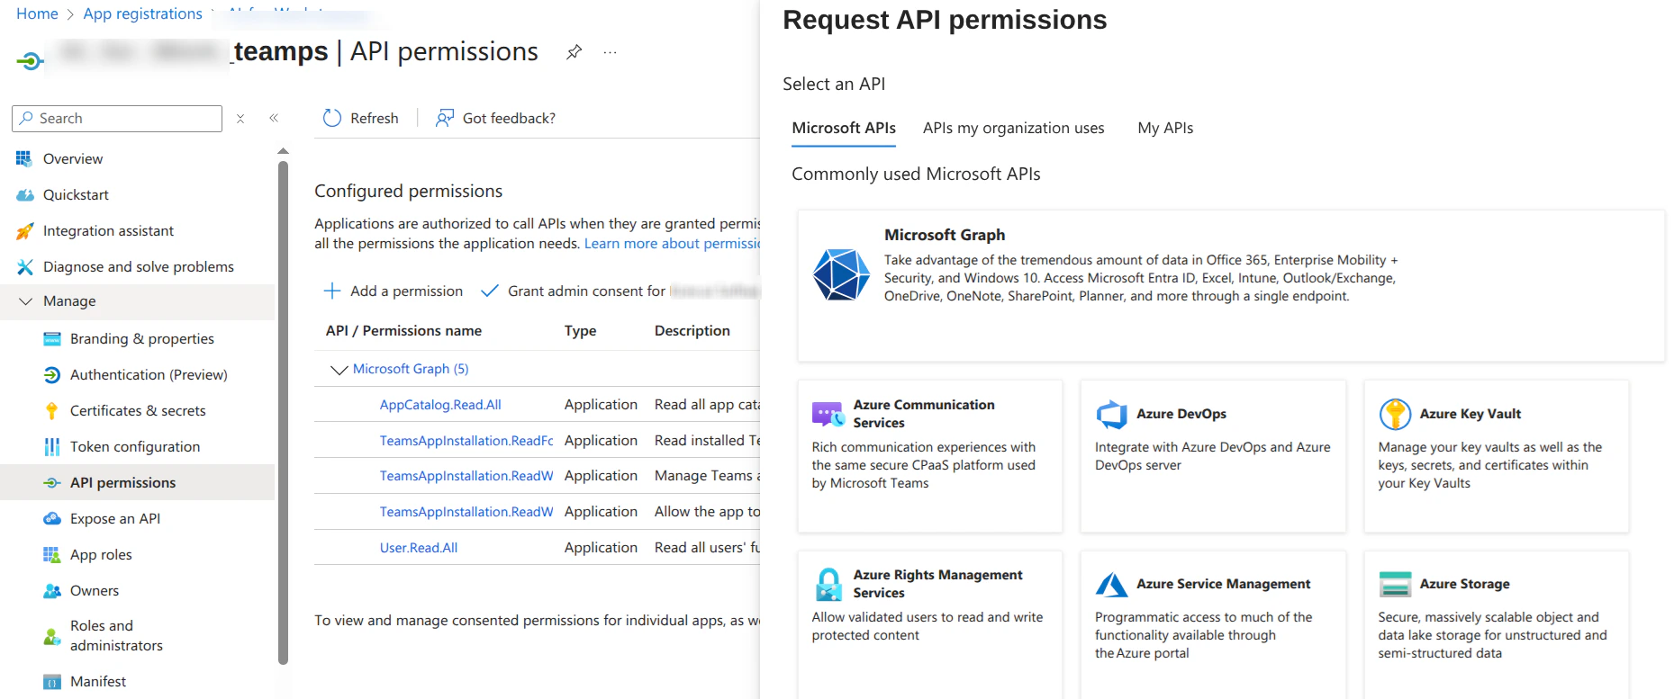
Task: Collapse the Manage section chevron
Action: coord(25,301)
